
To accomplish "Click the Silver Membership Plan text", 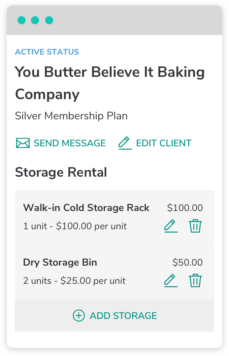I will (71, 116).
